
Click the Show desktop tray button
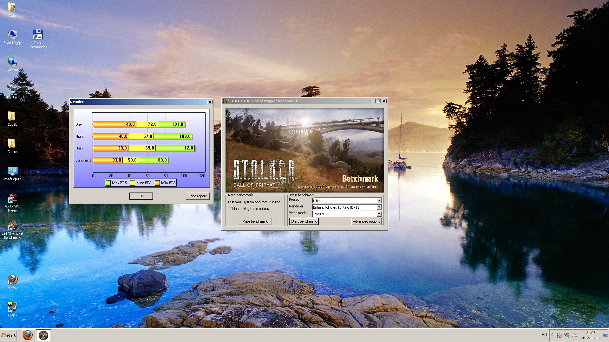[x=605, y=335]
